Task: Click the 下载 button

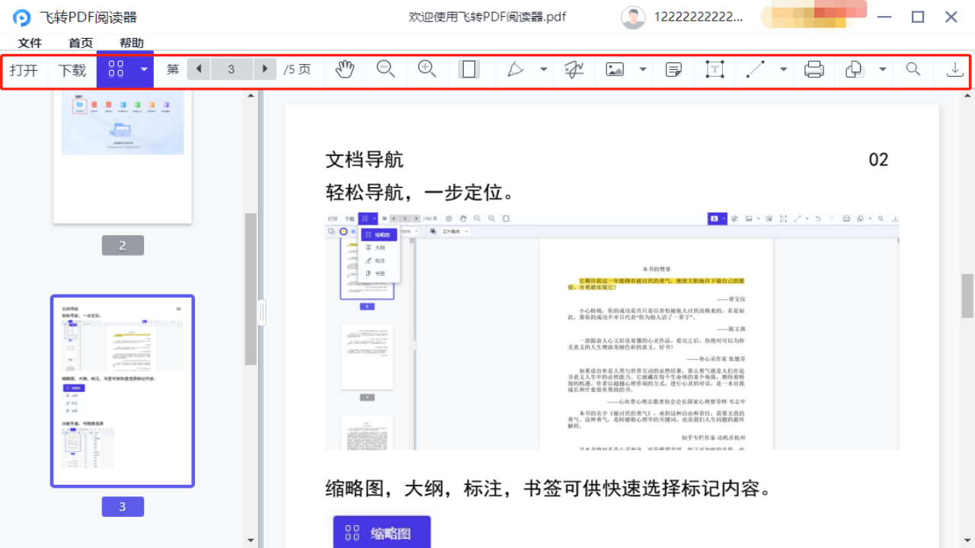Action: click(x=72, y=69)
